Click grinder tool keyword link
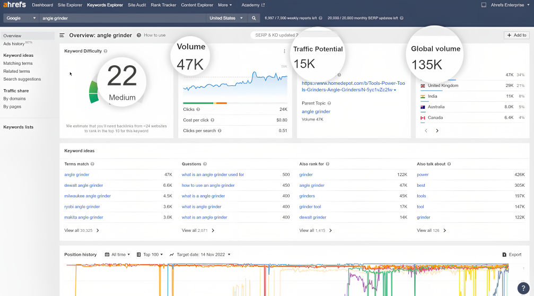The image size is (534, 296). pos(310,207)
